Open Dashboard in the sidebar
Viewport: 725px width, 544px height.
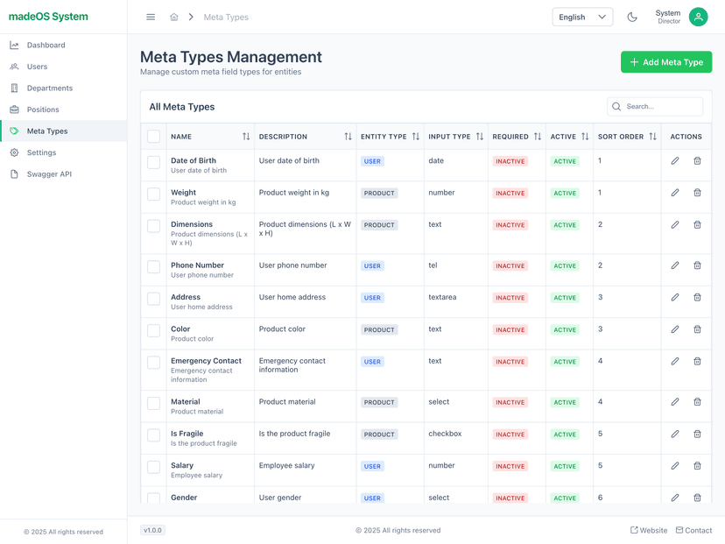[63, 46]
